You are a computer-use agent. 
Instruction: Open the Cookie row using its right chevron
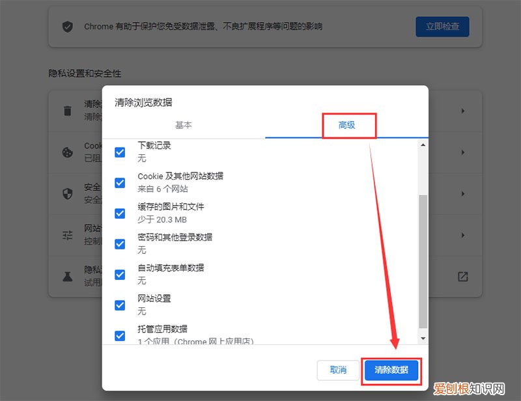pyautogui.click(x=462, y=152)
